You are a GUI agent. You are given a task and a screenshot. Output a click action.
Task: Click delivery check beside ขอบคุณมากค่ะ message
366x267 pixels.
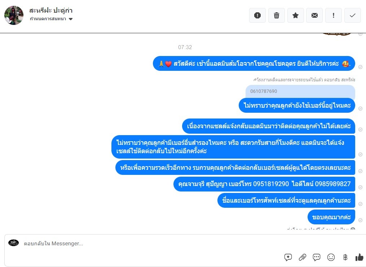click(360, 220)
